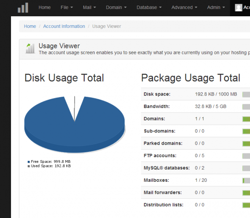
Task: Open Account Information breadcrumb link
Action: (64, 26)
